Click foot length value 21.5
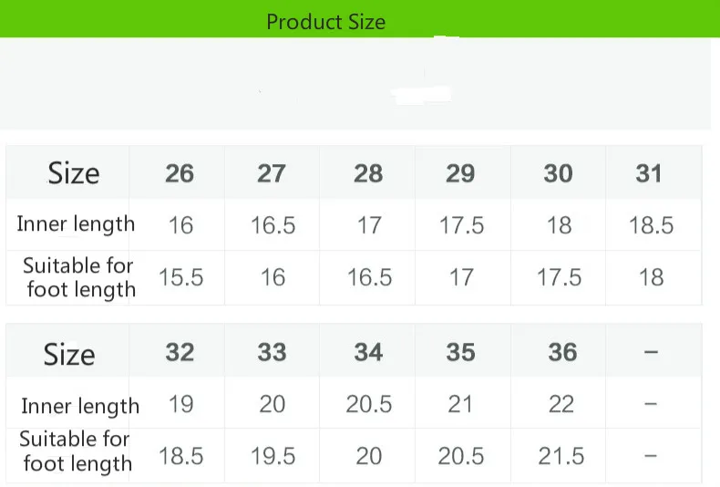 pyautogui.click(x=561, y=456)
